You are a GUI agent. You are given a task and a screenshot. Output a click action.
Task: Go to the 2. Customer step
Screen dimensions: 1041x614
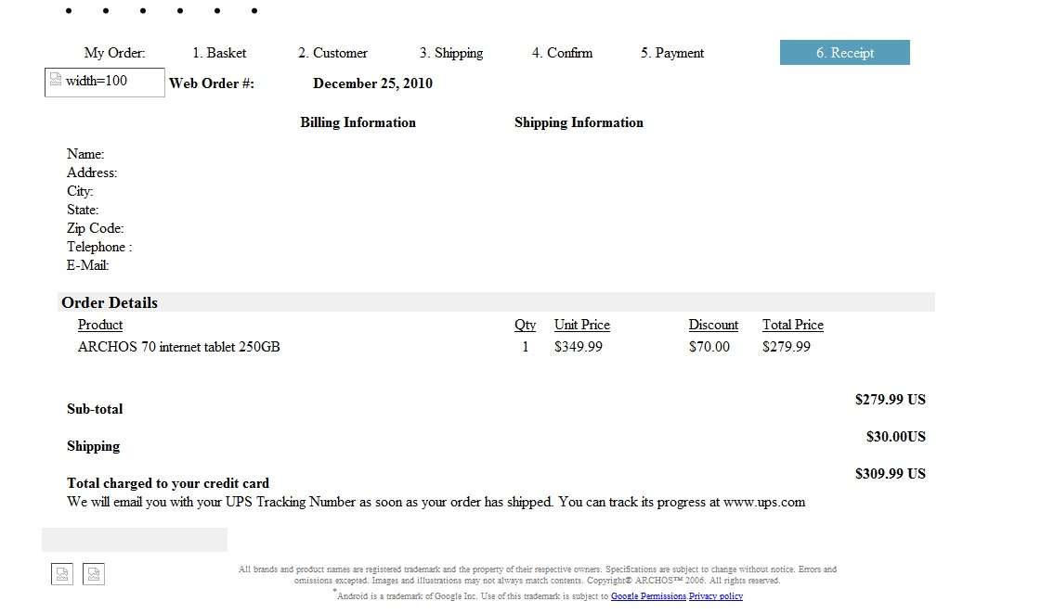(x=332, y=53)
